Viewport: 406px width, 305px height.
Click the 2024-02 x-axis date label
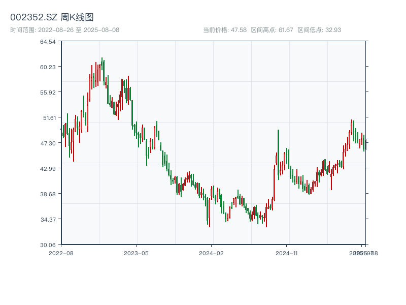211,253
